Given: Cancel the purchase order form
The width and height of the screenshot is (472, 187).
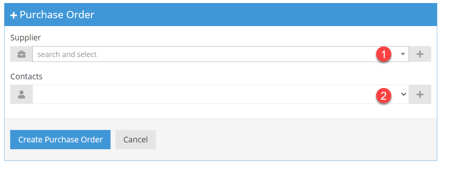Looking at the screenshot, I should click(135, 140).
